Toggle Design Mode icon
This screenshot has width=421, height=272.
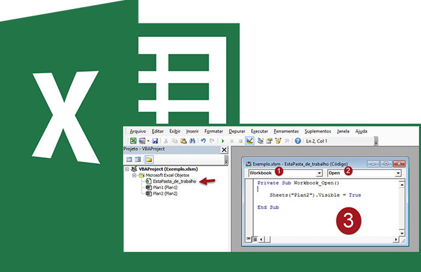coord(249,141)
